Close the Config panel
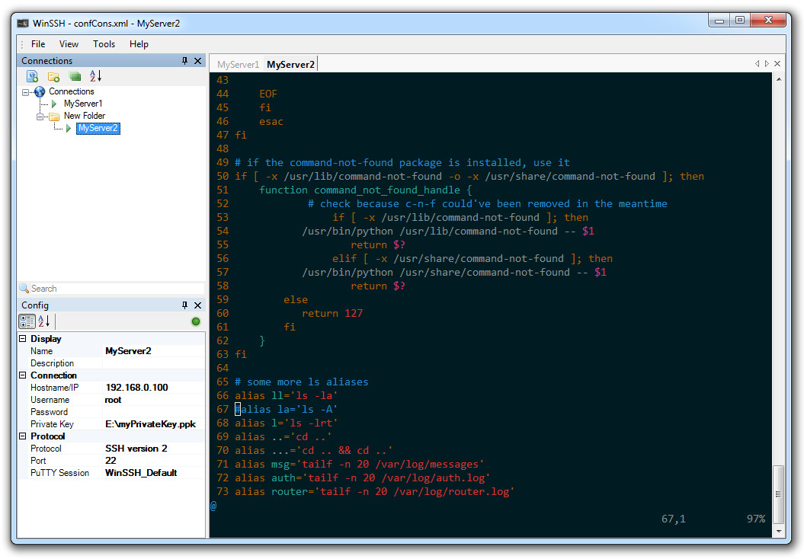Screen dimensions: 804x559 [x=197, y=305]
